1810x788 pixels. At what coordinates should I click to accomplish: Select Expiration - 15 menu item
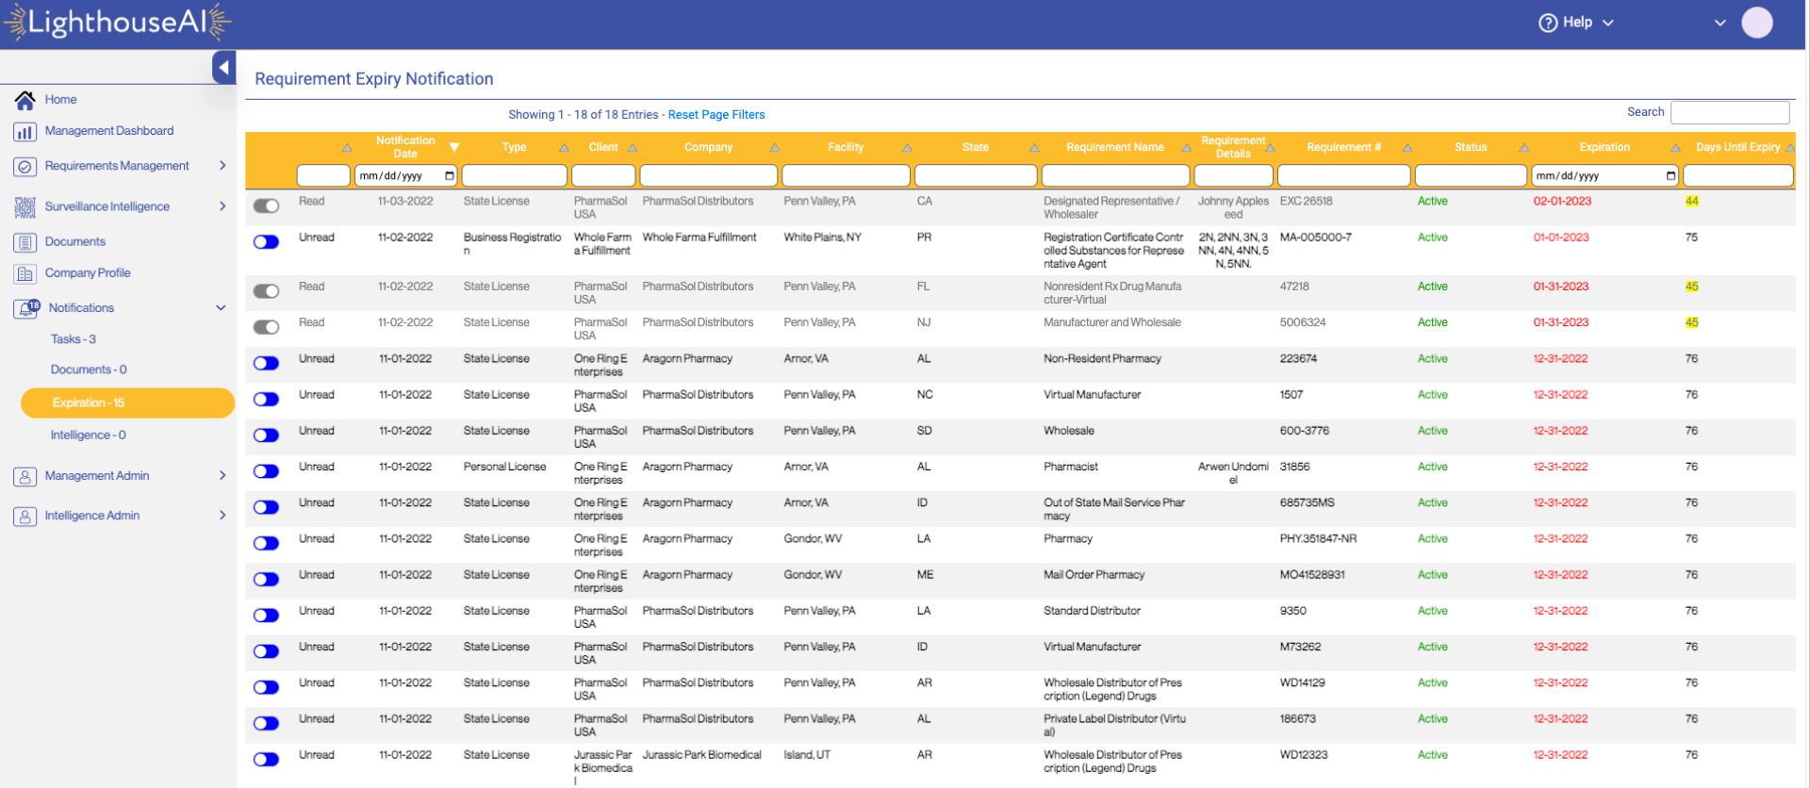[127, 402]
